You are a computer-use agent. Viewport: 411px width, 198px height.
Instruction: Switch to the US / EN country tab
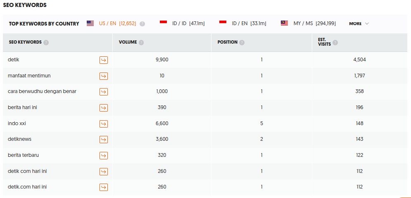pyautogui.click(x=111, y=23)
